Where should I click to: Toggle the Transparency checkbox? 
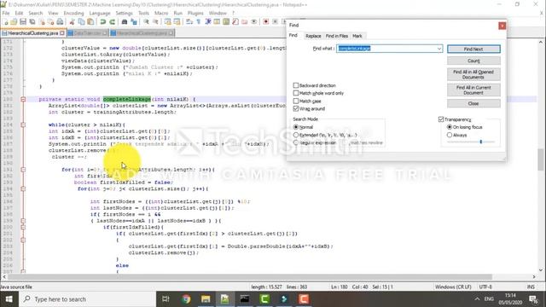coord(441,119)
